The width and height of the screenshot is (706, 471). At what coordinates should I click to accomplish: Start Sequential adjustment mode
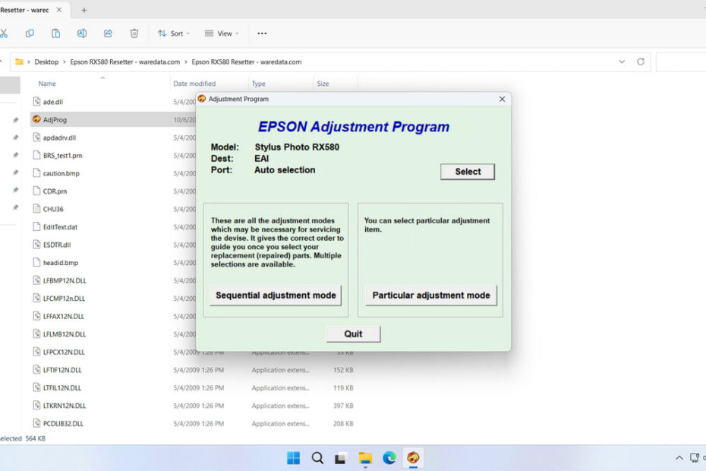click(276, 296)
